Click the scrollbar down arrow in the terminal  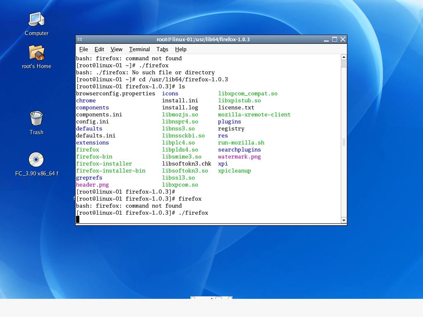point(343,220)
